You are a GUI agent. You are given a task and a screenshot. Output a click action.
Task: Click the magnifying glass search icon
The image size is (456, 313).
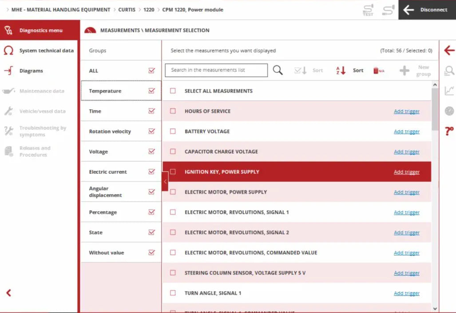(278, 70)
